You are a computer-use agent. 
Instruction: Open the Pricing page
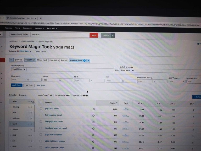point(17,28)
